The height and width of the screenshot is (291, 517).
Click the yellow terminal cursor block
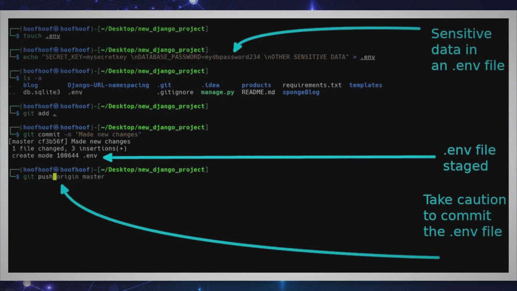[55, 177]
